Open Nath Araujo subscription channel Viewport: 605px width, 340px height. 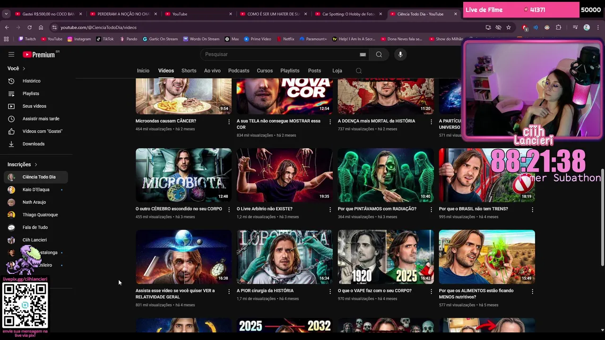(36, 202)
